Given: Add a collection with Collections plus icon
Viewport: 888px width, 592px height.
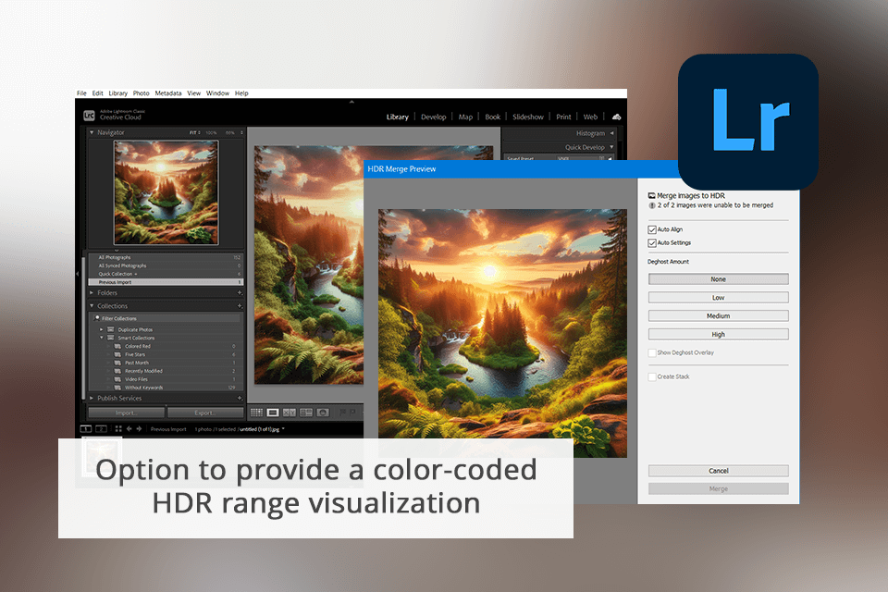Looking at the screenshot, I should (x=240, y=306).
